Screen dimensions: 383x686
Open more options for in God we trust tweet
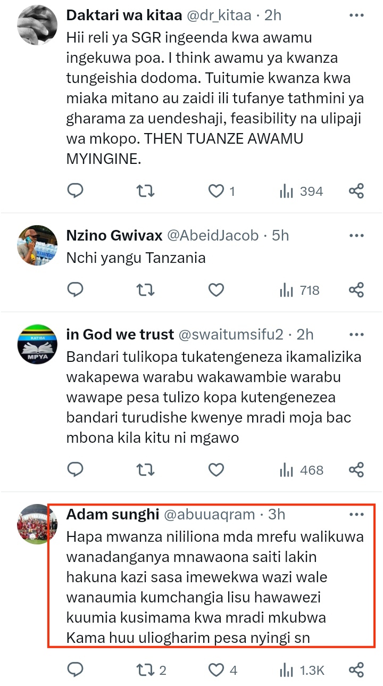(x=356, y=334)
